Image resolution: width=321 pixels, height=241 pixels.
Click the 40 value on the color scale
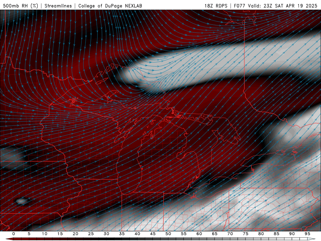tap(137, 234)
